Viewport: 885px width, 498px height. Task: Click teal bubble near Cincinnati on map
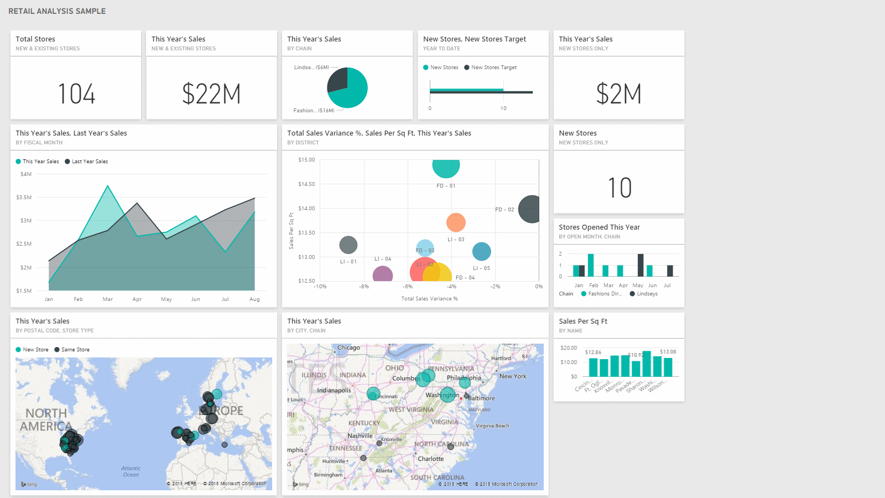pyautogui.click(x=373, y=393)
